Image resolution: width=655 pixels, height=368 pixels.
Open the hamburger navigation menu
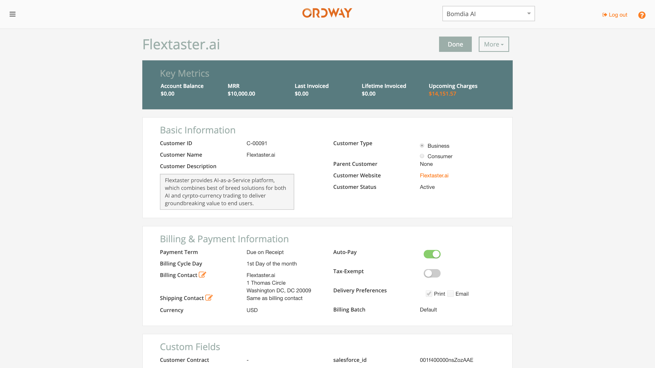coord(13,14)
